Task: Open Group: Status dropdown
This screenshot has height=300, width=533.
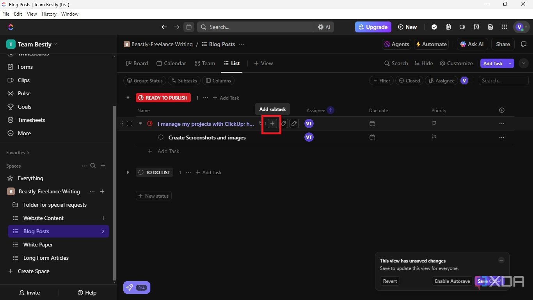Action: coord(145,80)
